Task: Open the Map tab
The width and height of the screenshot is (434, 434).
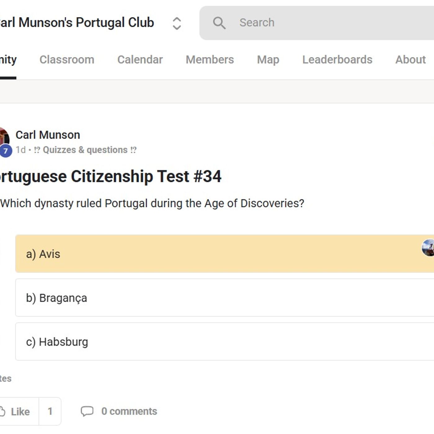Action: [x=268, y=60]
